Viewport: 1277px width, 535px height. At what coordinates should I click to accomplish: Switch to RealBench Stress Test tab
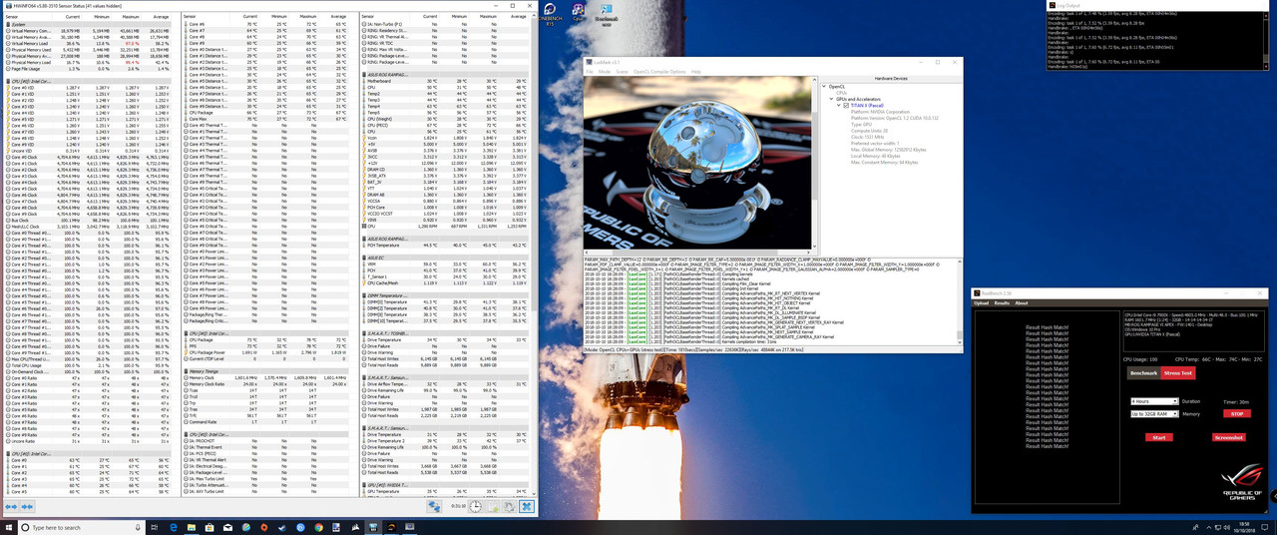(x=1178, y=373)
